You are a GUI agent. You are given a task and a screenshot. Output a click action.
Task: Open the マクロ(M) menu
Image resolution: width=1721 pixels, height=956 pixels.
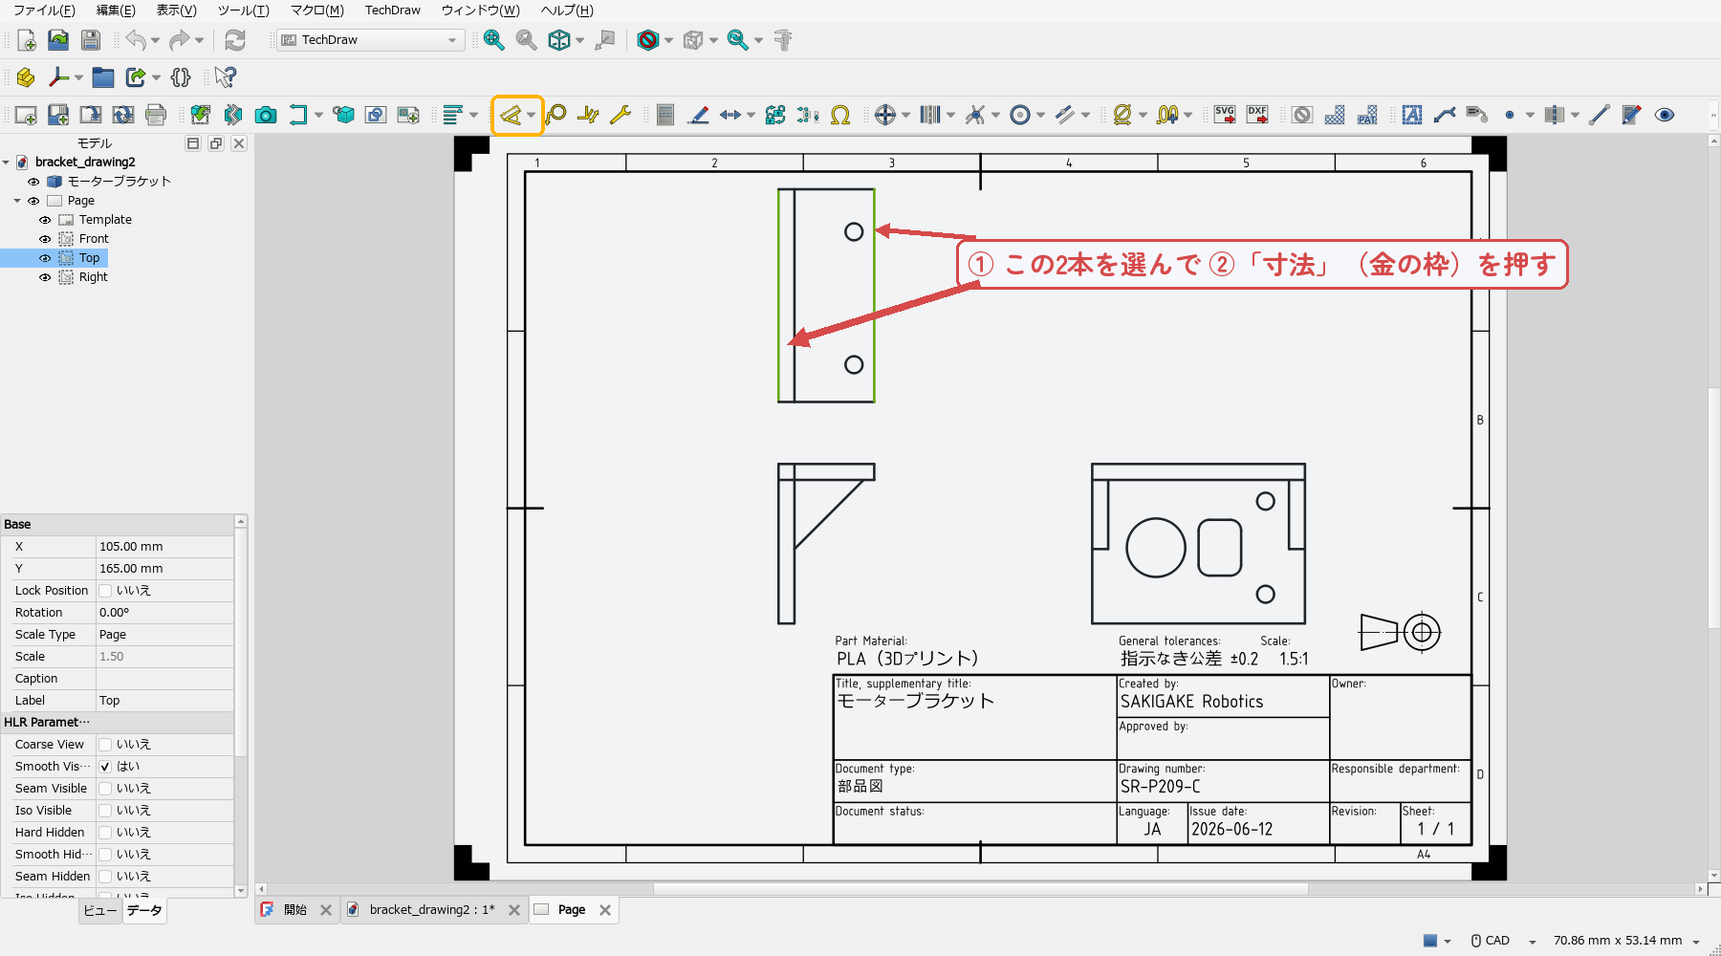(317, 11)
